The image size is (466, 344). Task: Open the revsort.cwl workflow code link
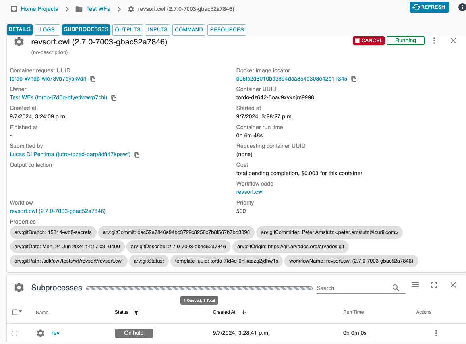point(249,192)
